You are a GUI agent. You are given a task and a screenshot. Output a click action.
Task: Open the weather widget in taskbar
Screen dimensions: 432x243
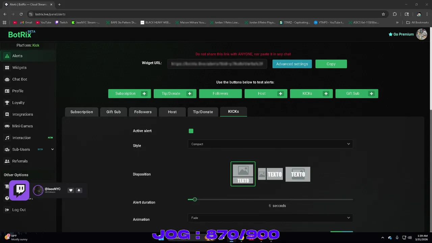tap(16, 238)
